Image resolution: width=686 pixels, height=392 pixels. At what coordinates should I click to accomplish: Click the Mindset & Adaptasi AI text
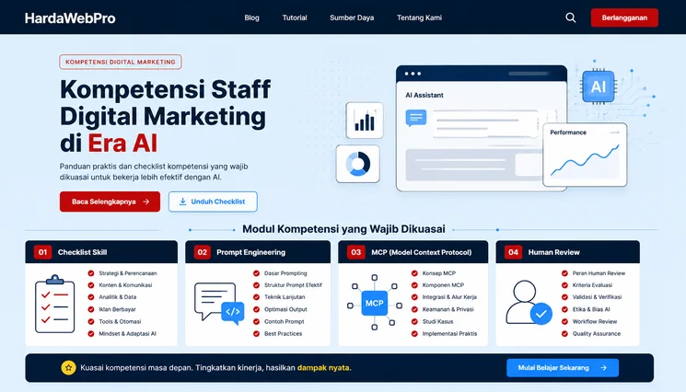127,334
